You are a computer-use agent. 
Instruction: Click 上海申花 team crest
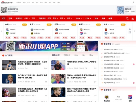click(x=7, y=29)
